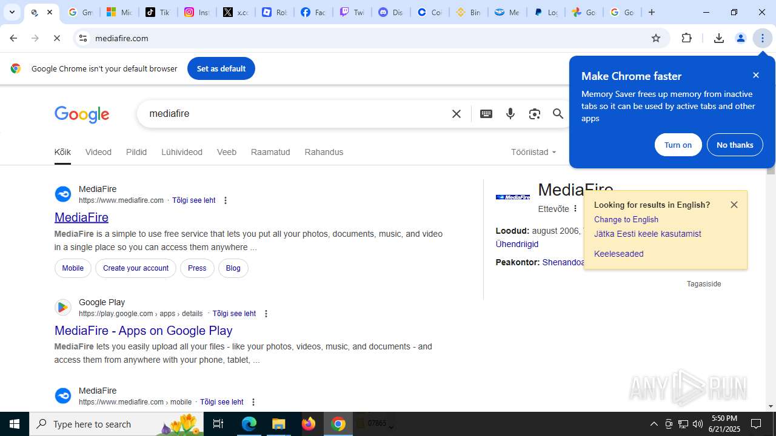Screen dimensions: 776x436
Task: Open Keeleseaded language settings link
Action: click(619, 254)
